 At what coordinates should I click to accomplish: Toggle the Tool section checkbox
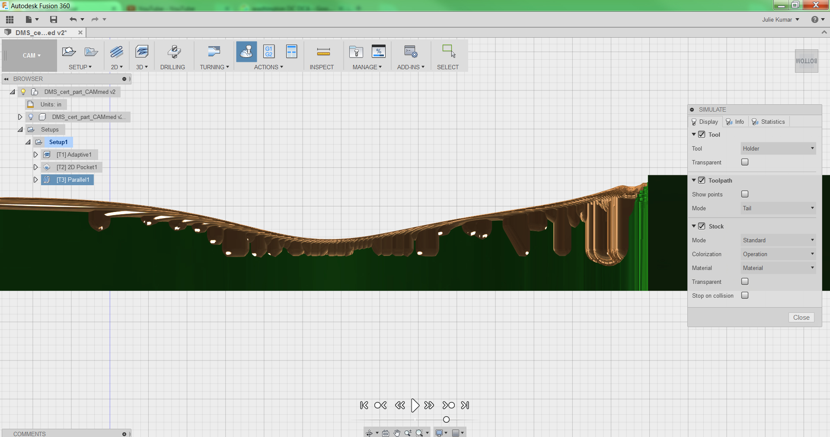point(702,135)
